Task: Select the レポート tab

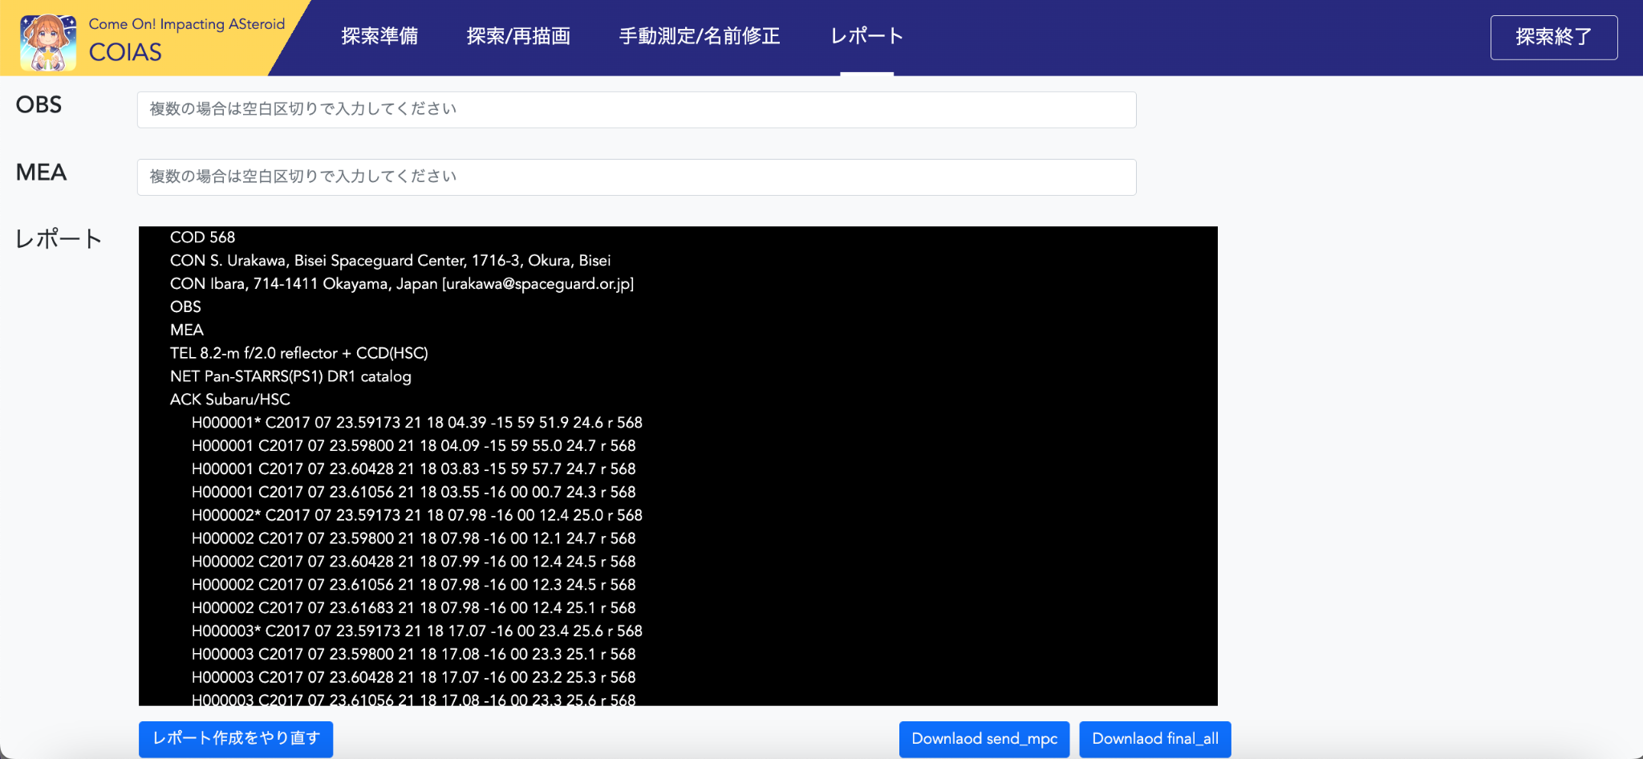Action: pos(866,36)
